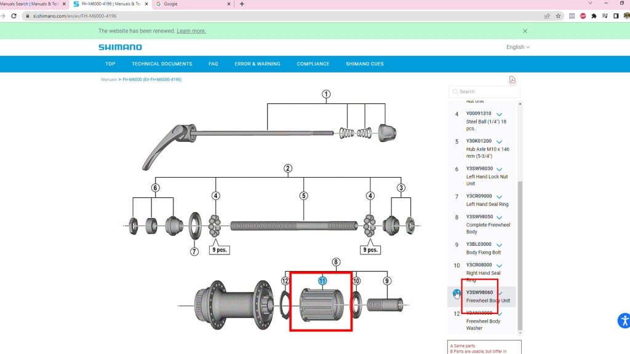Select diagram callout number 1
Image resolution: width=630 pixels, height=354 pixels.
coord(326,94)
